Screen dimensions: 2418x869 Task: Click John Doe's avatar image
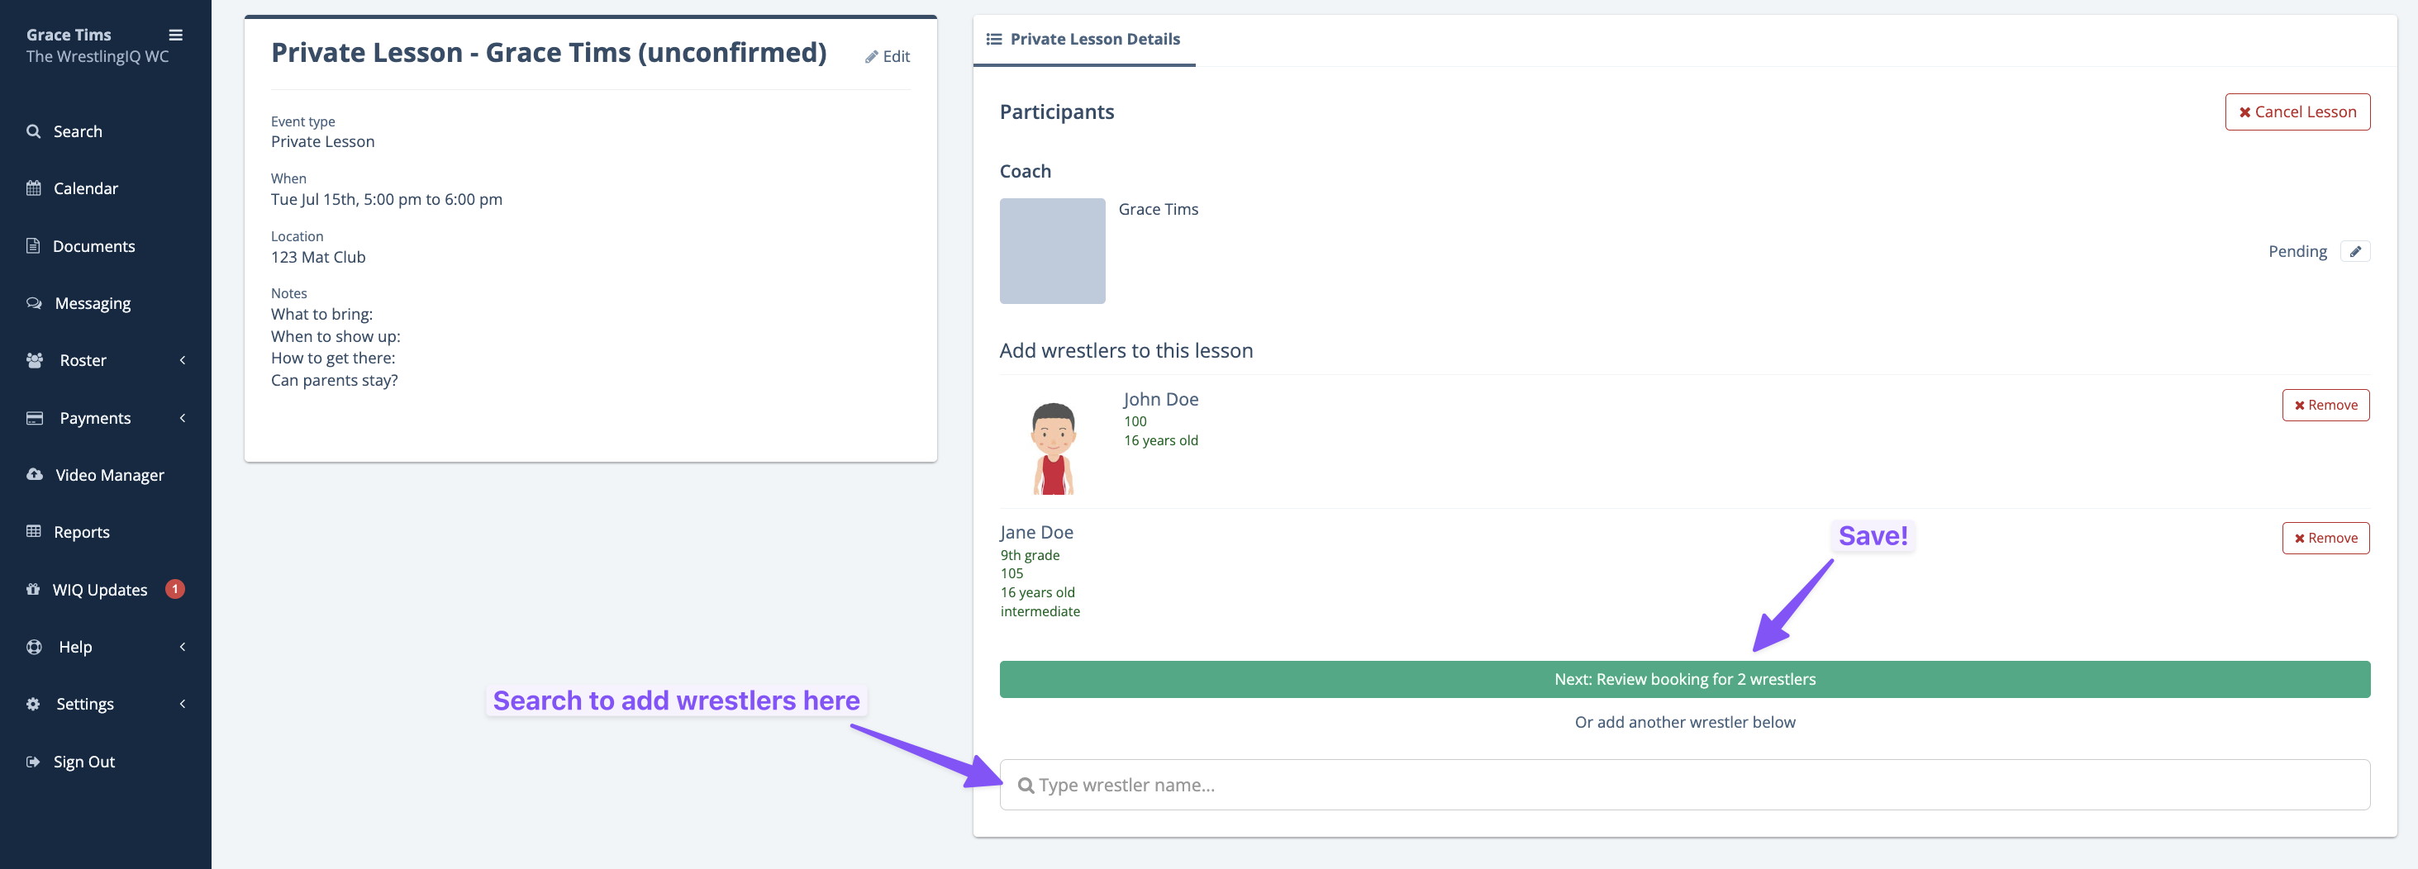(x=1052, y=448)
